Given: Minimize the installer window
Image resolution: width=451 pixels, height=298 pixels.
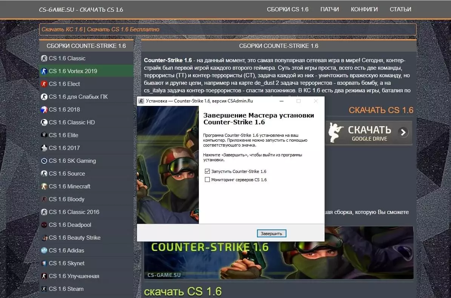Looking at the screenshot, I should [282, 101].
